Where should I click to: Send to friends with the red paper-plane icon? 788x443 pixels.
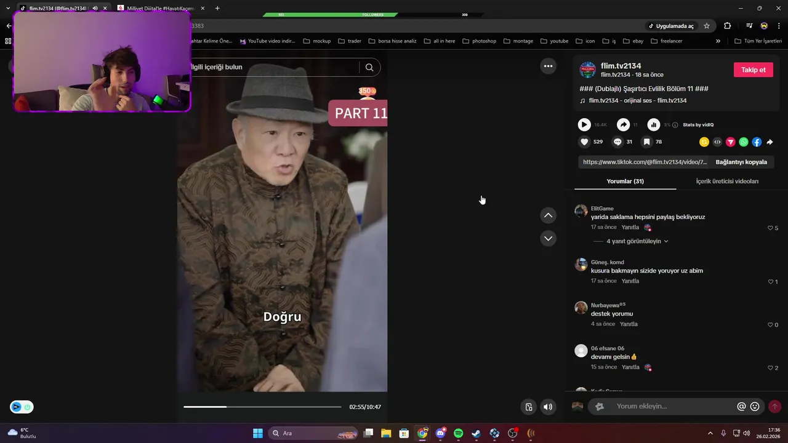click(x=731, y=142)
